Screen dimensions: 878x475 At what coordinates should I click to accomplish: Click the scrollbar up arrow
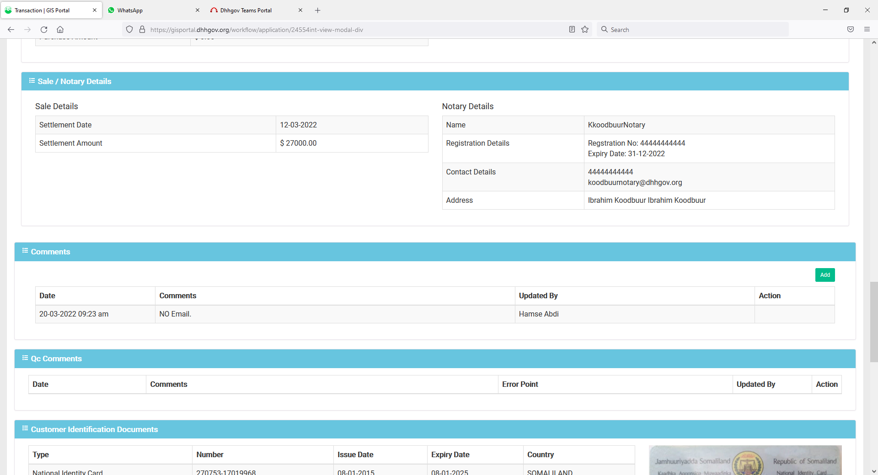pyautogui.click(x=874, y=42)
